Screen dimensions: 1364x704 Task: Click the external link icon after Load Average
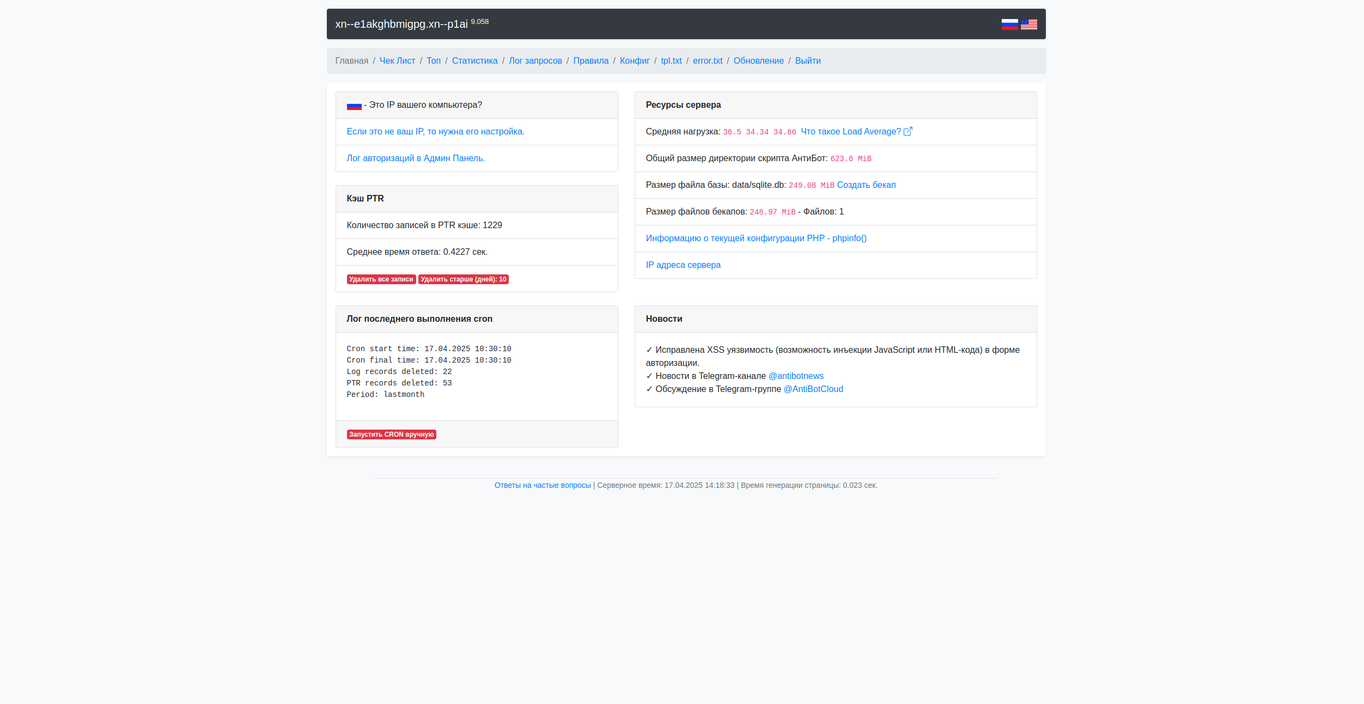tap(908, 132)
